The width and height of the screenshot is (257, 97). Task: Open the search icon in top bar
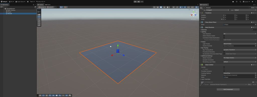click(240, 2)
